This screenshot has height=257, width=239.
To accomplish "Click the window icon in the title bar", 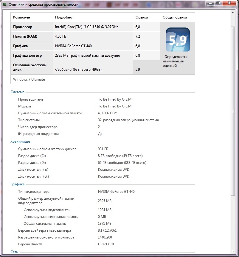I will pos(4,4).
